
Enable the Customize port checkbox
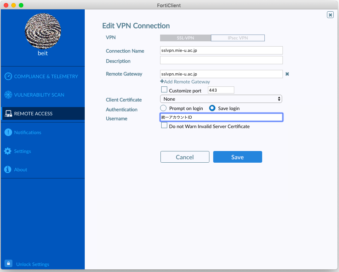pyautogui.click(x=164, y=90)
